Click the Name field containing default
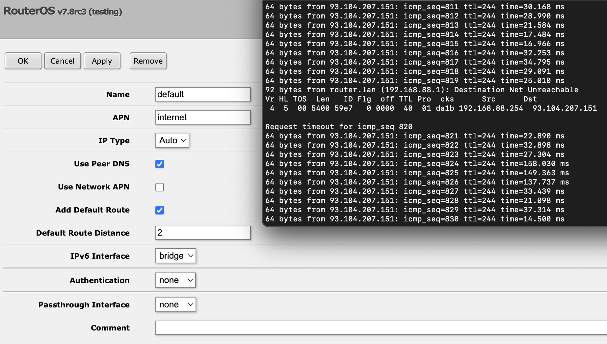 [x=203, y=95]
